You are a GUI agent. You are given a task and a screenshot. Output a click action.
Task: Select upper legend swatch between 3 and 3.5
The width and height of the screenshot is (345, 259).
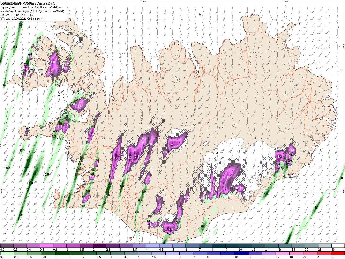(126, 246)
